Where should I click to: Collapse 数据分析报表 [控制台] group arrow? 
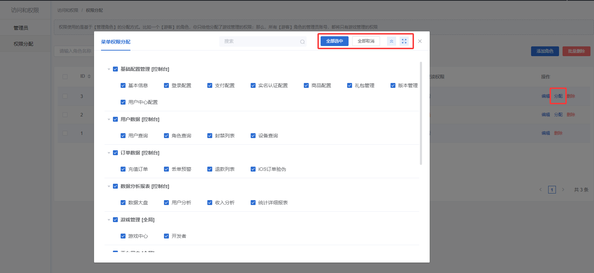(x=109, y=187)
